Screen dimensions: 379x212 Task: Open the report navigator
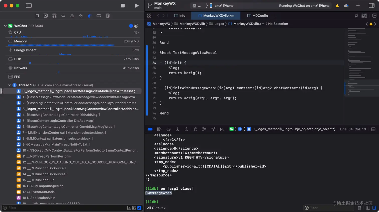[x=108, y=16]
